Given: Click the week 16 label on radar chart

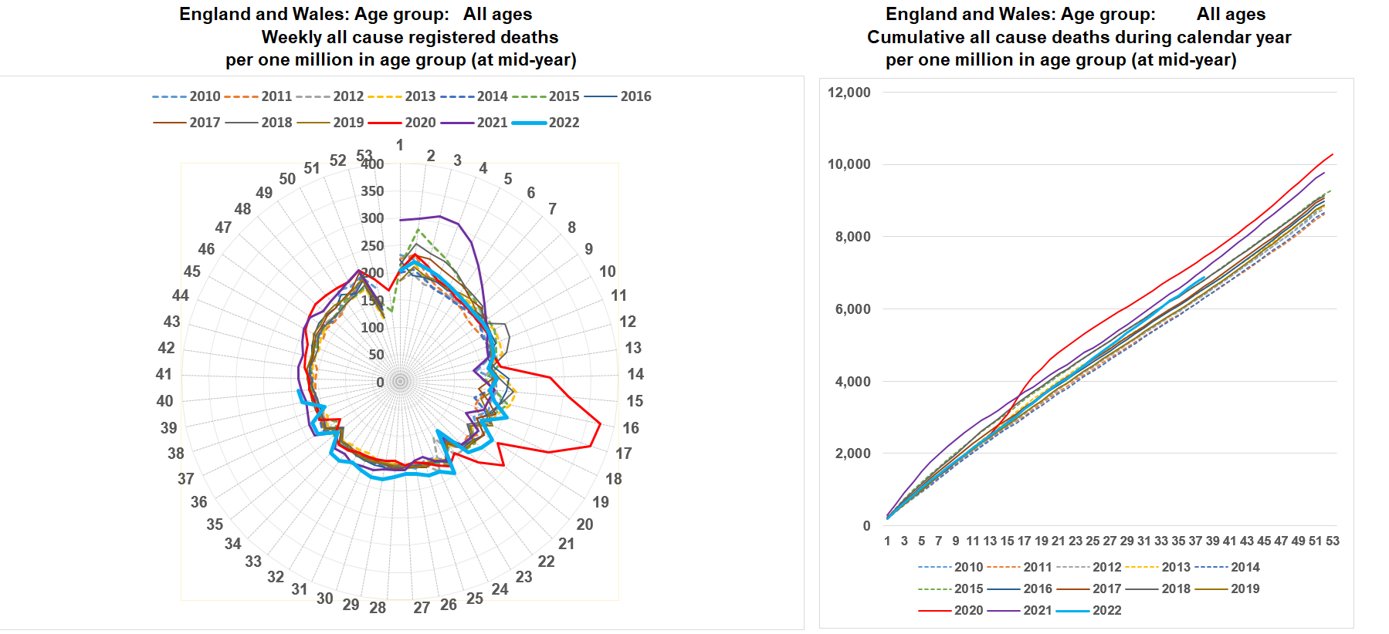Looking at the screenshot, I should point(631,428).
